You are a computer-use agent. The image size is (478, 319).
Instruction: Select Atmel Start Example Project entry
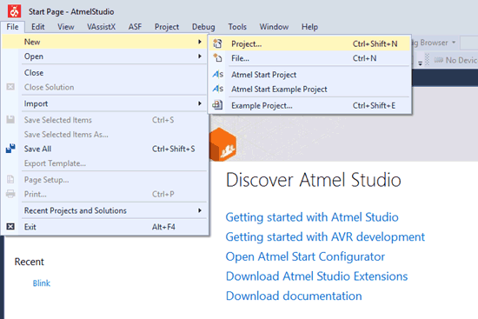point(309,89)
